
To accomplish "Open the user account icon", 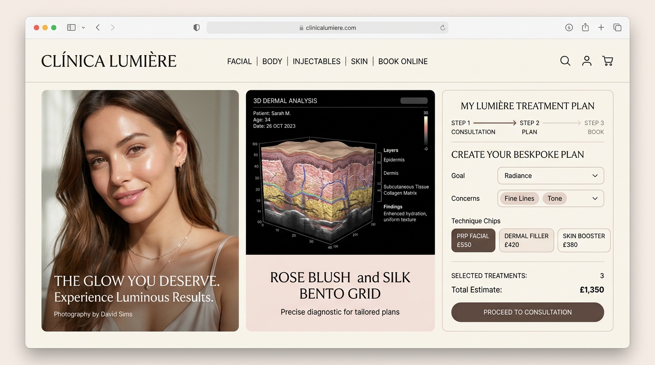I will click(x=586, y=61).
